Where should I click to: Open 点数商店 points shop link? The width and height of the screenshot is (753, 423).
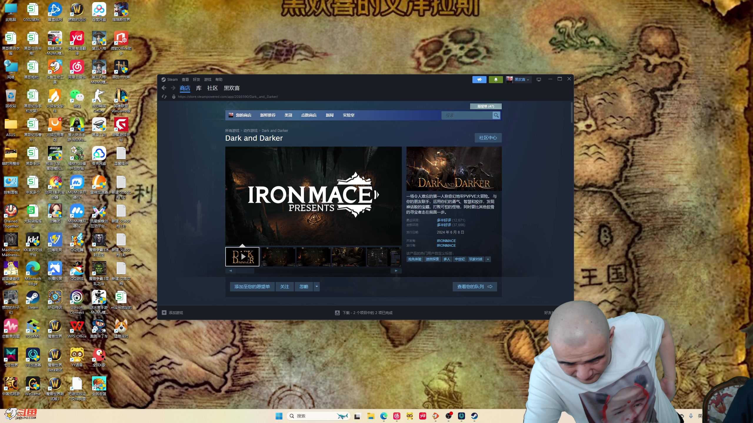(309, 115)
